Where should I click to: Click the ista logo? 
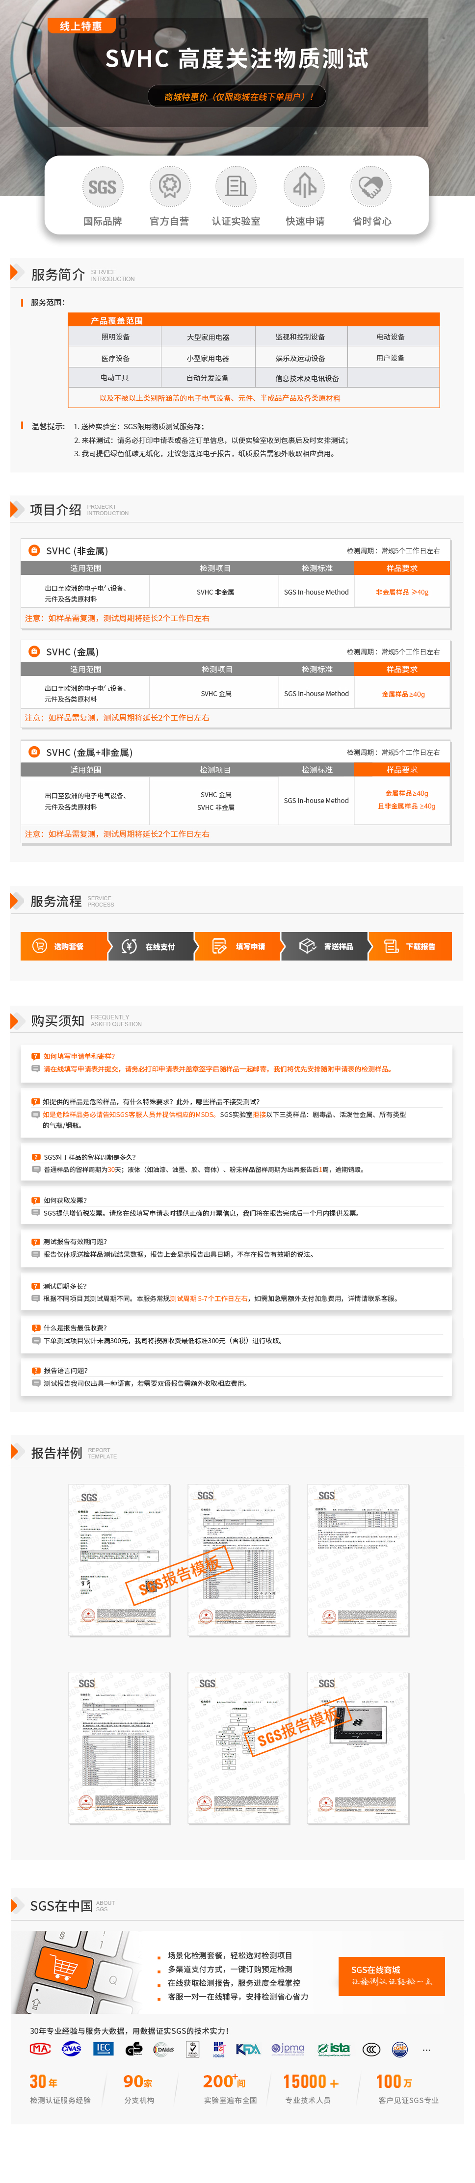(x=333, y=2048)
